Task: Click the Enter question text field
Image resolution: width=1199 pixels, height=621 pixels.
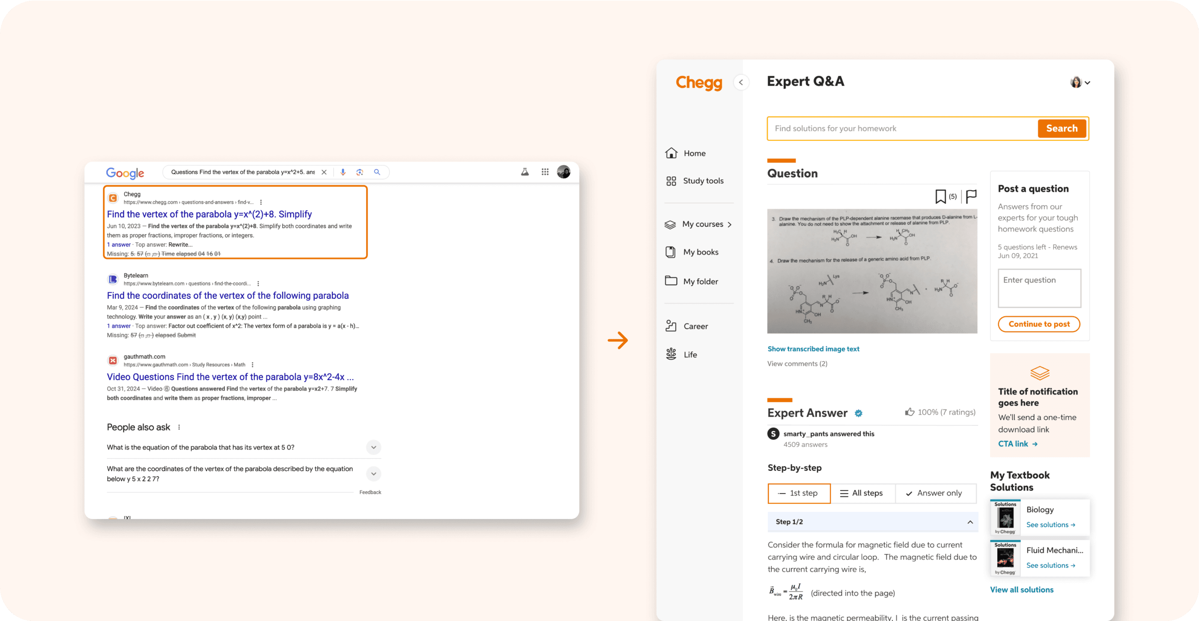Action: click(1039, 288)
